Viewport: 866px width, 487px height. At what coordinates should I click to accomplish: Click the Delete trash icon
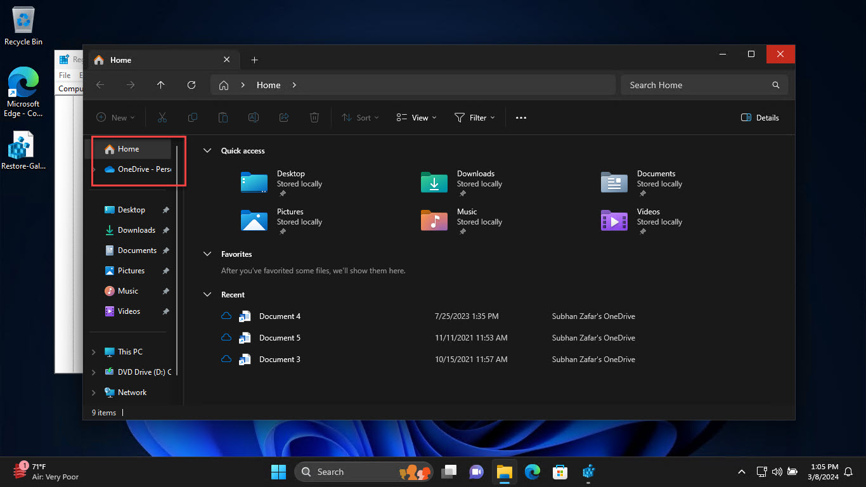point(314,117)
